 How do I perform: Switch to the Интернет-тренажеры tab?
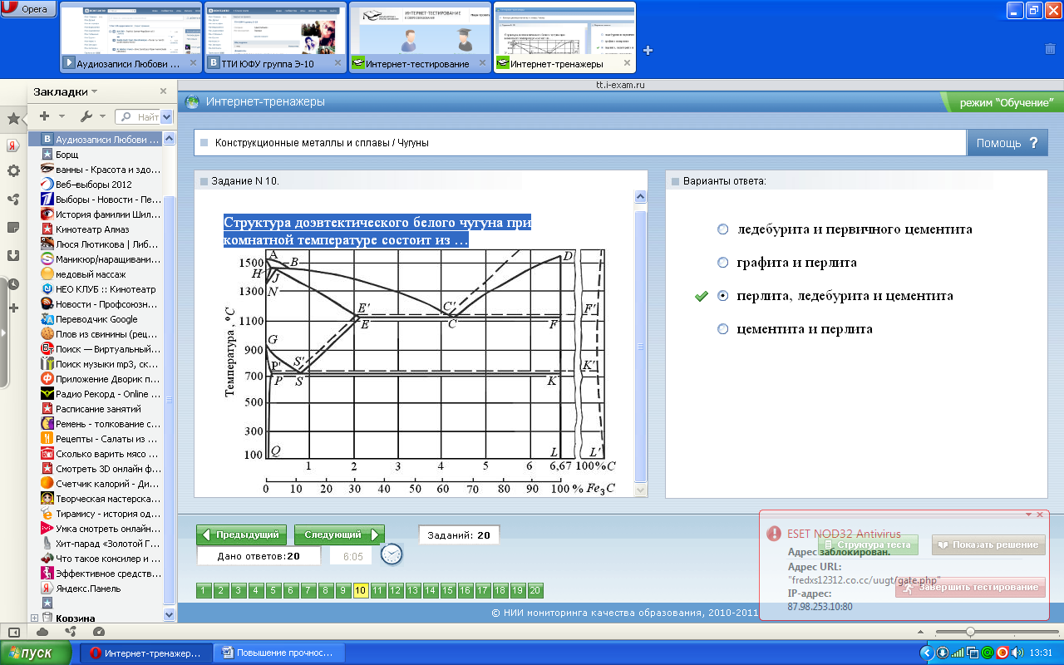click(564, 39)
